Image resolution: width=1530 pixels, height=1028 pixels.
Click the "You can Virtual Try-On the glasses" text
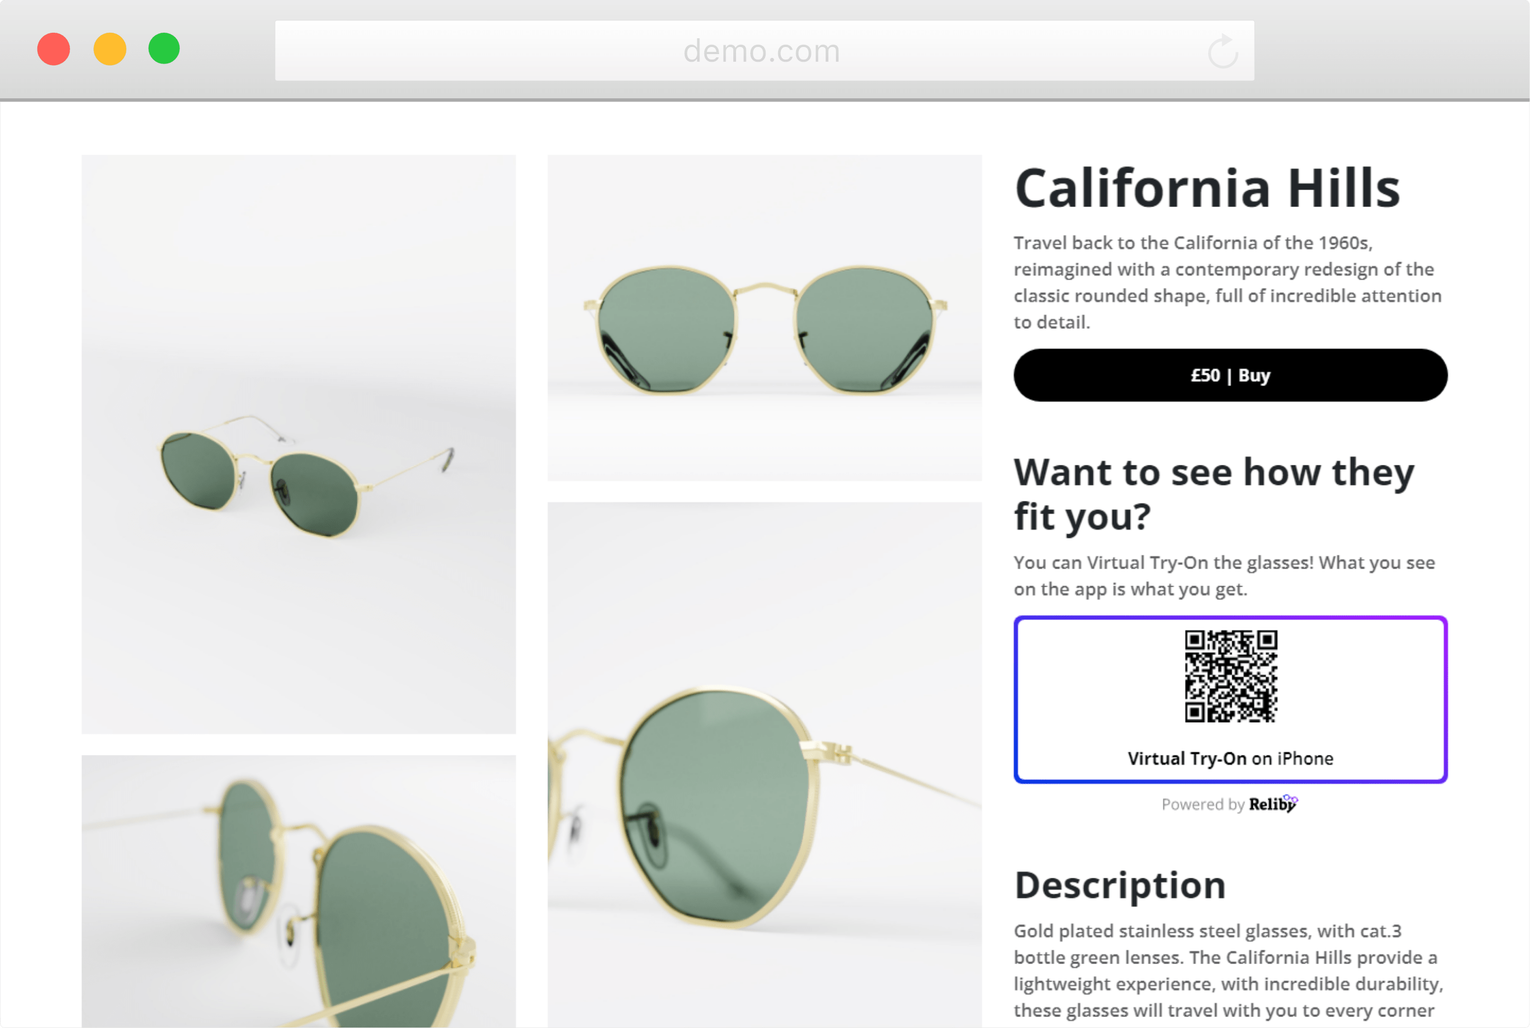1224,576
